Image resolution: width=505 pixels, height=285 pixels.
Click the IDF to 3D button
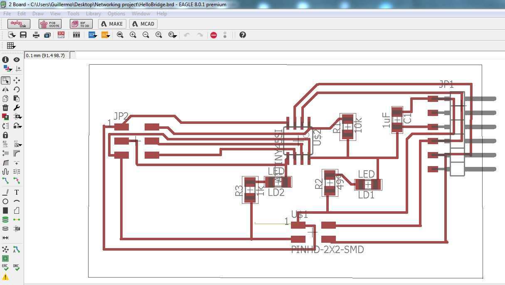coord(81,24)
